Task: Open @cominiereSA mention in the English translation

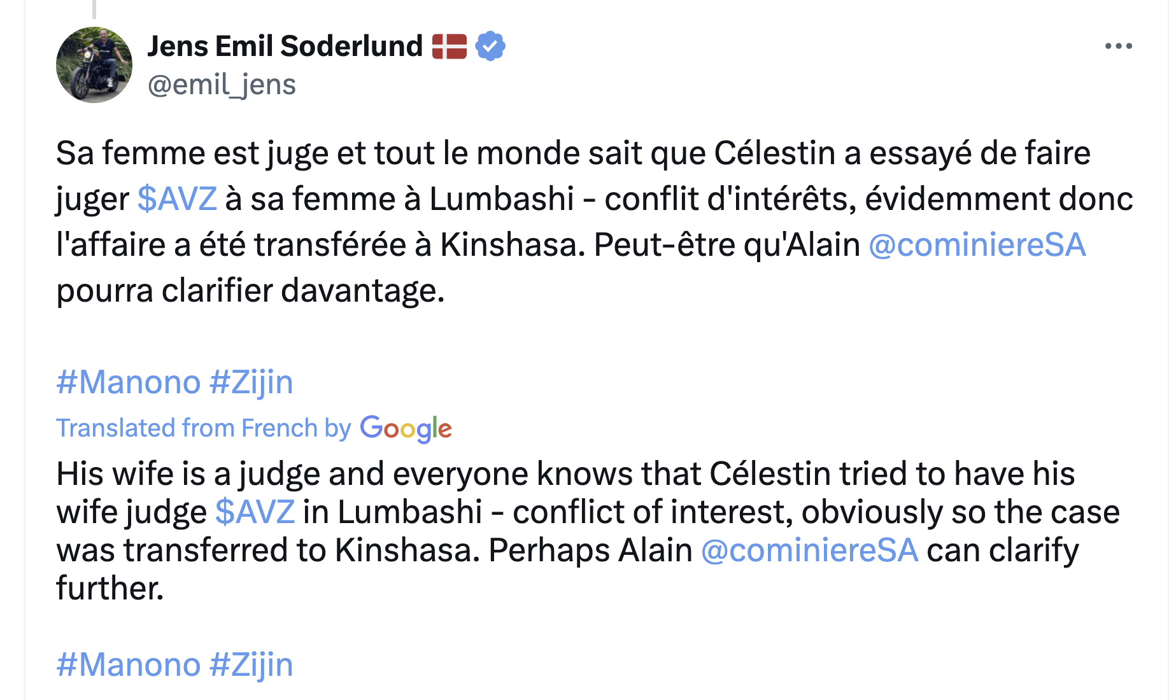Action: pyautogui.click(x=809, y=550)
